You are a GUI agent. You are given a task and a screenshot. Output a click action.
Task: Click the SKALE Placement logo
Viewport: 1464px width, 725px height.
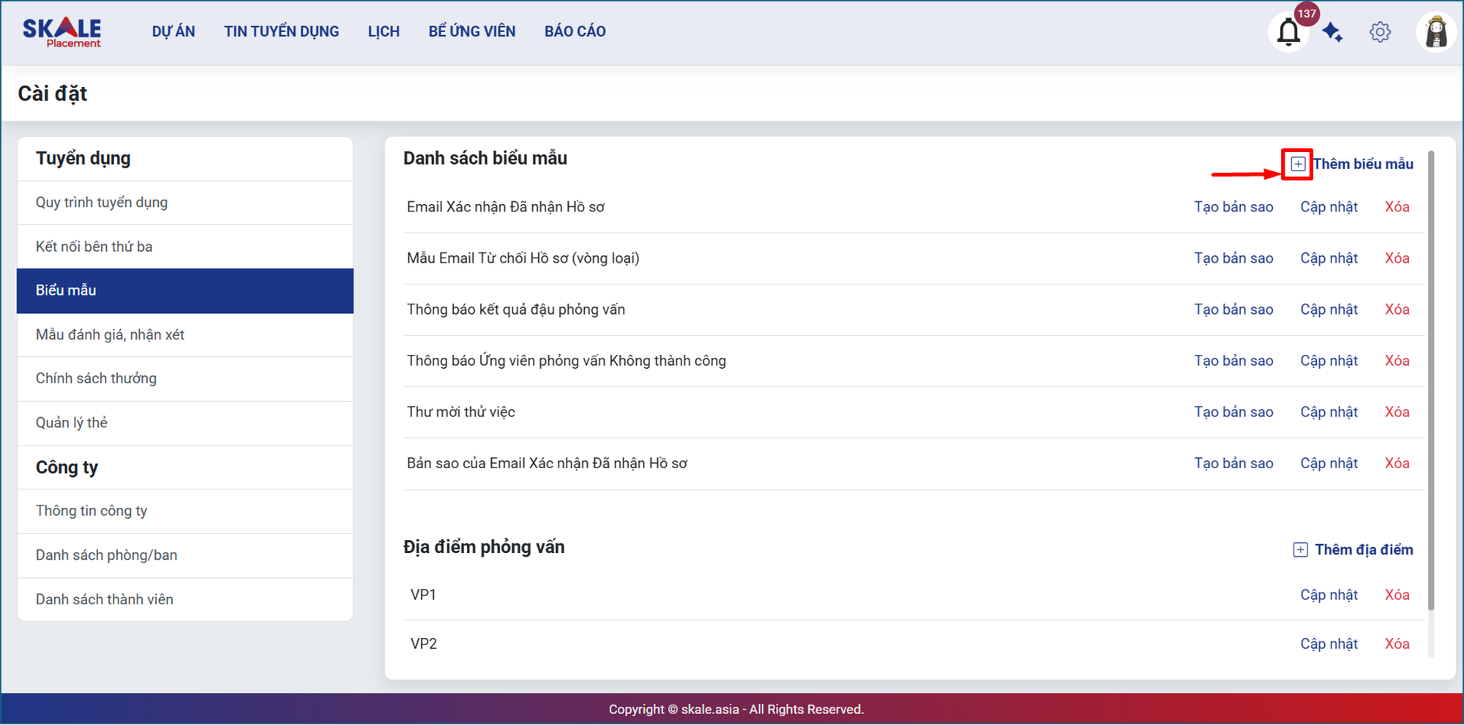pyautogui.click(x=62, y=32)
